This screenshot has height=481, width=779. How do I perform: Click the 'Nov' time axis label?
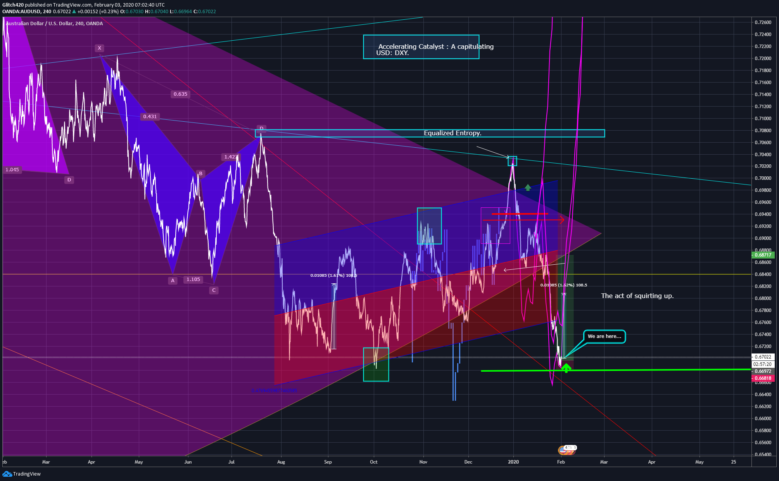[423, 462]
